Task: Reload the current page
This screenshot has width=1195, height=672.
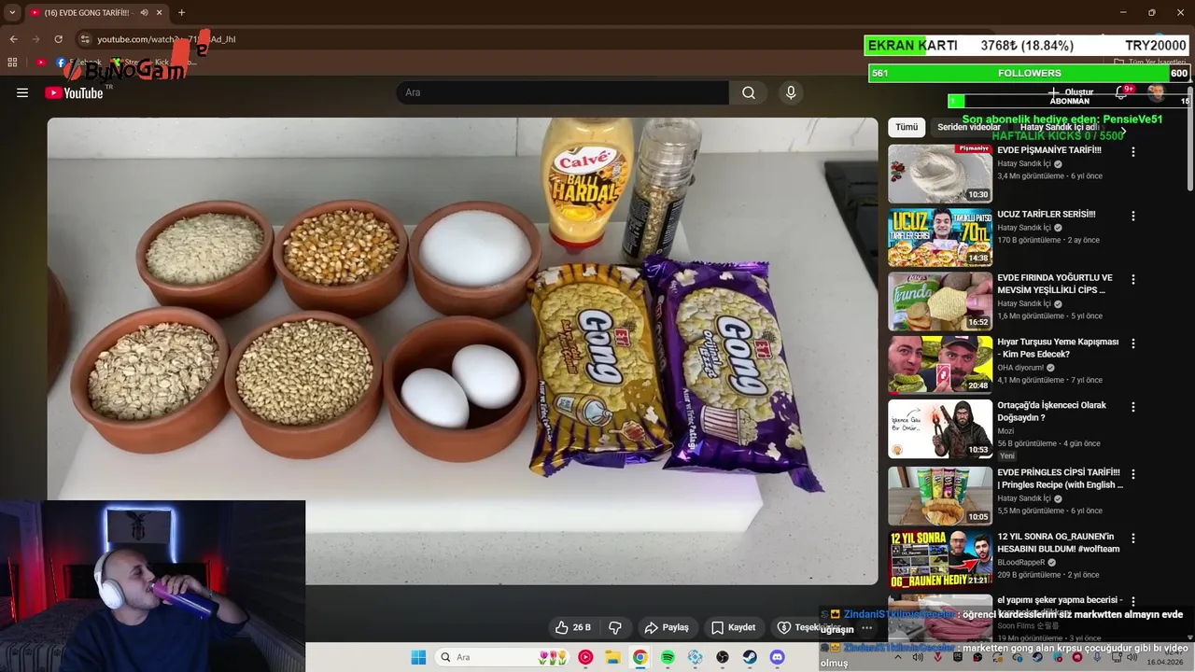Action: pyautogui.click(x=58, y=39)
